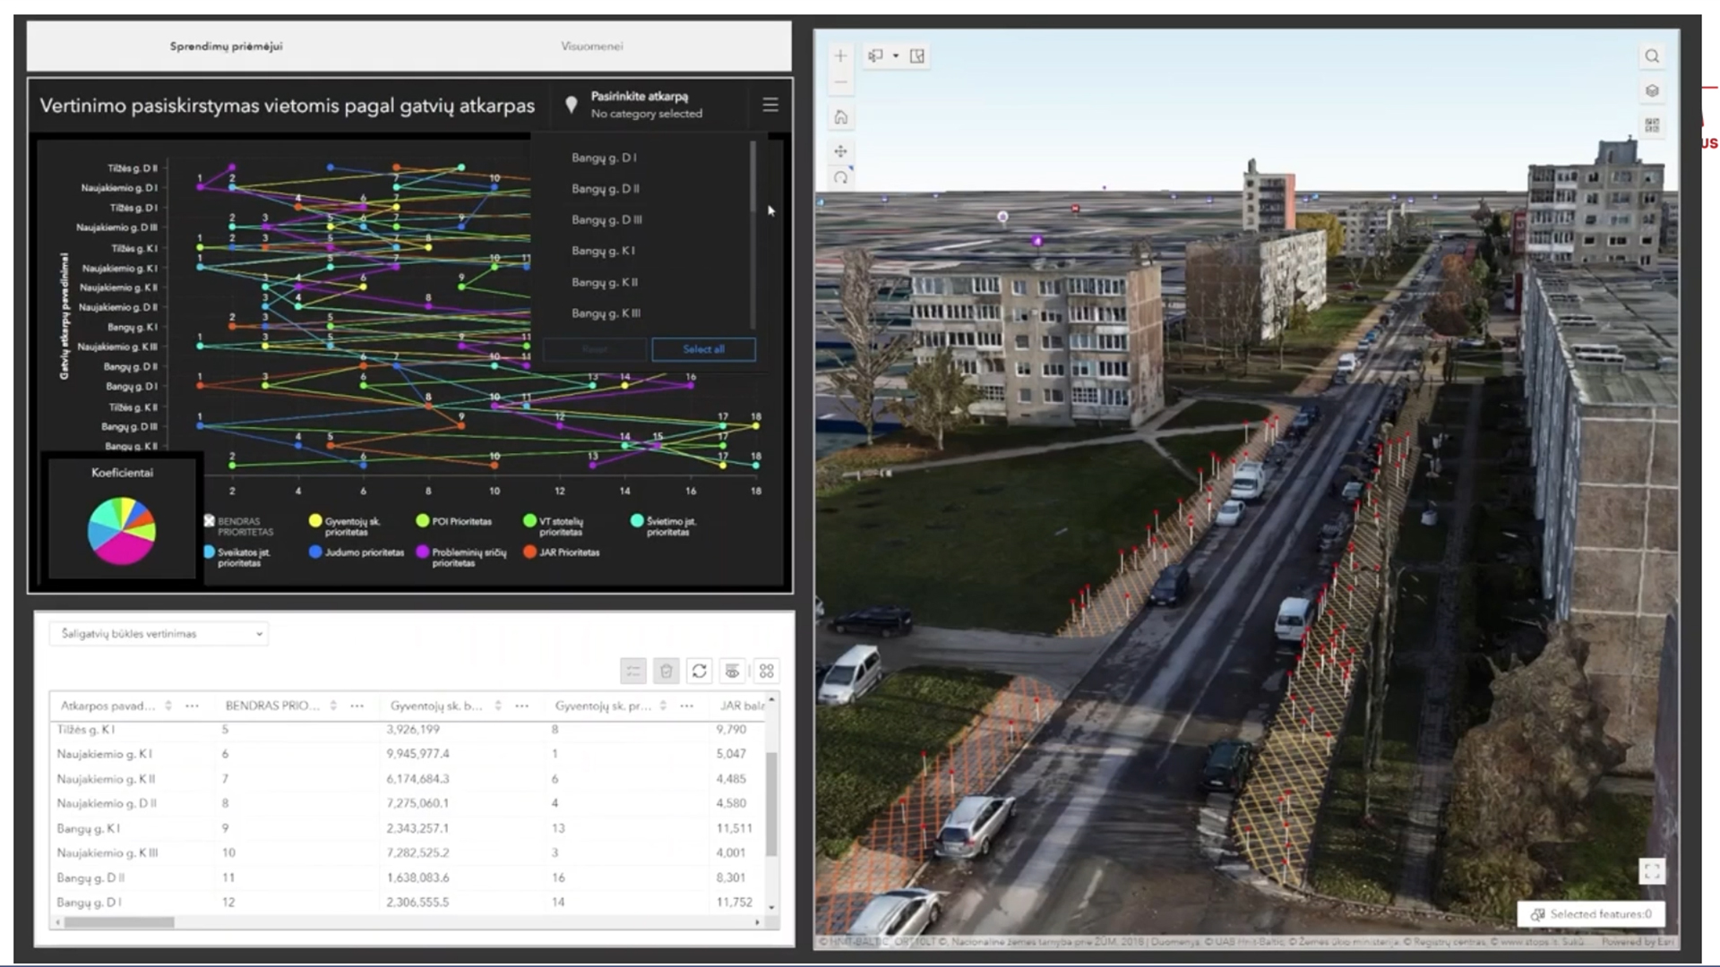Open options for BENDRAS PRIO column
The width and height of the screenshot is (1720, 967).
(x=357, y=706)
